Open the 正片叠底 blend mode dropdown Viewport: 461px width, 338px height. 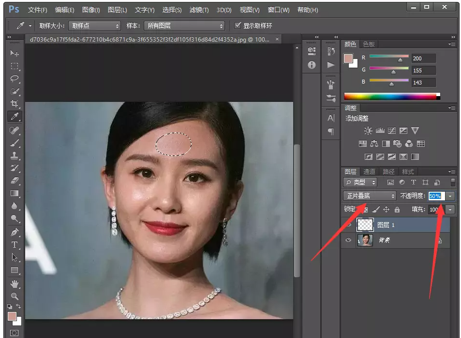click(370, 196)
